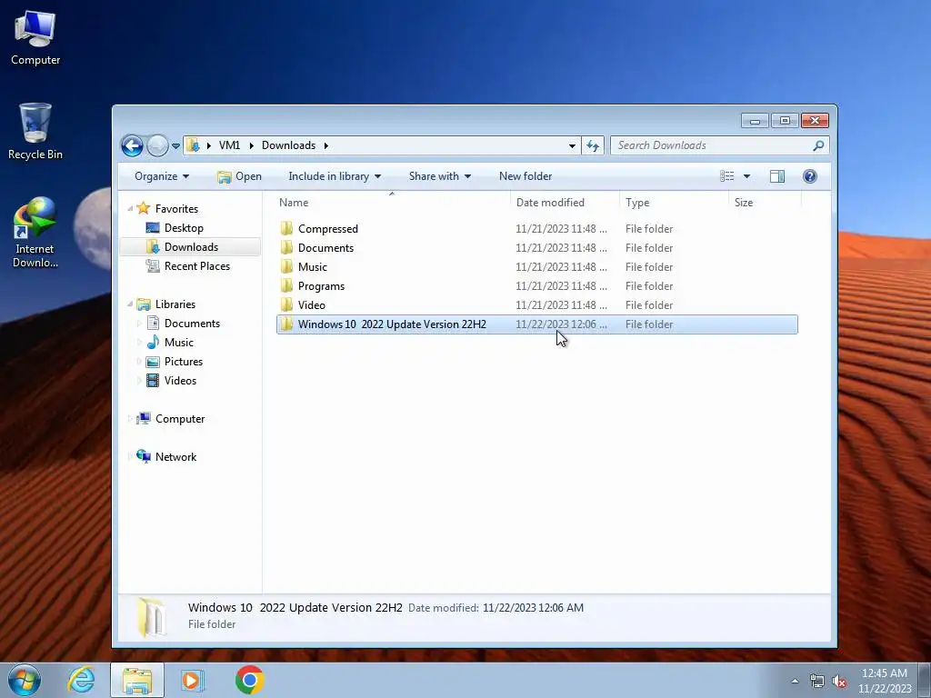Open the Videos library
Image resolution: width=931 pixels, height=698 pixels.
point(180,381)
